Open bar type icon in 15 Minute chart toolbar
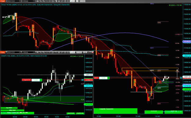The height and width of the screenshot is (118, 191). [x=37, y=52]
